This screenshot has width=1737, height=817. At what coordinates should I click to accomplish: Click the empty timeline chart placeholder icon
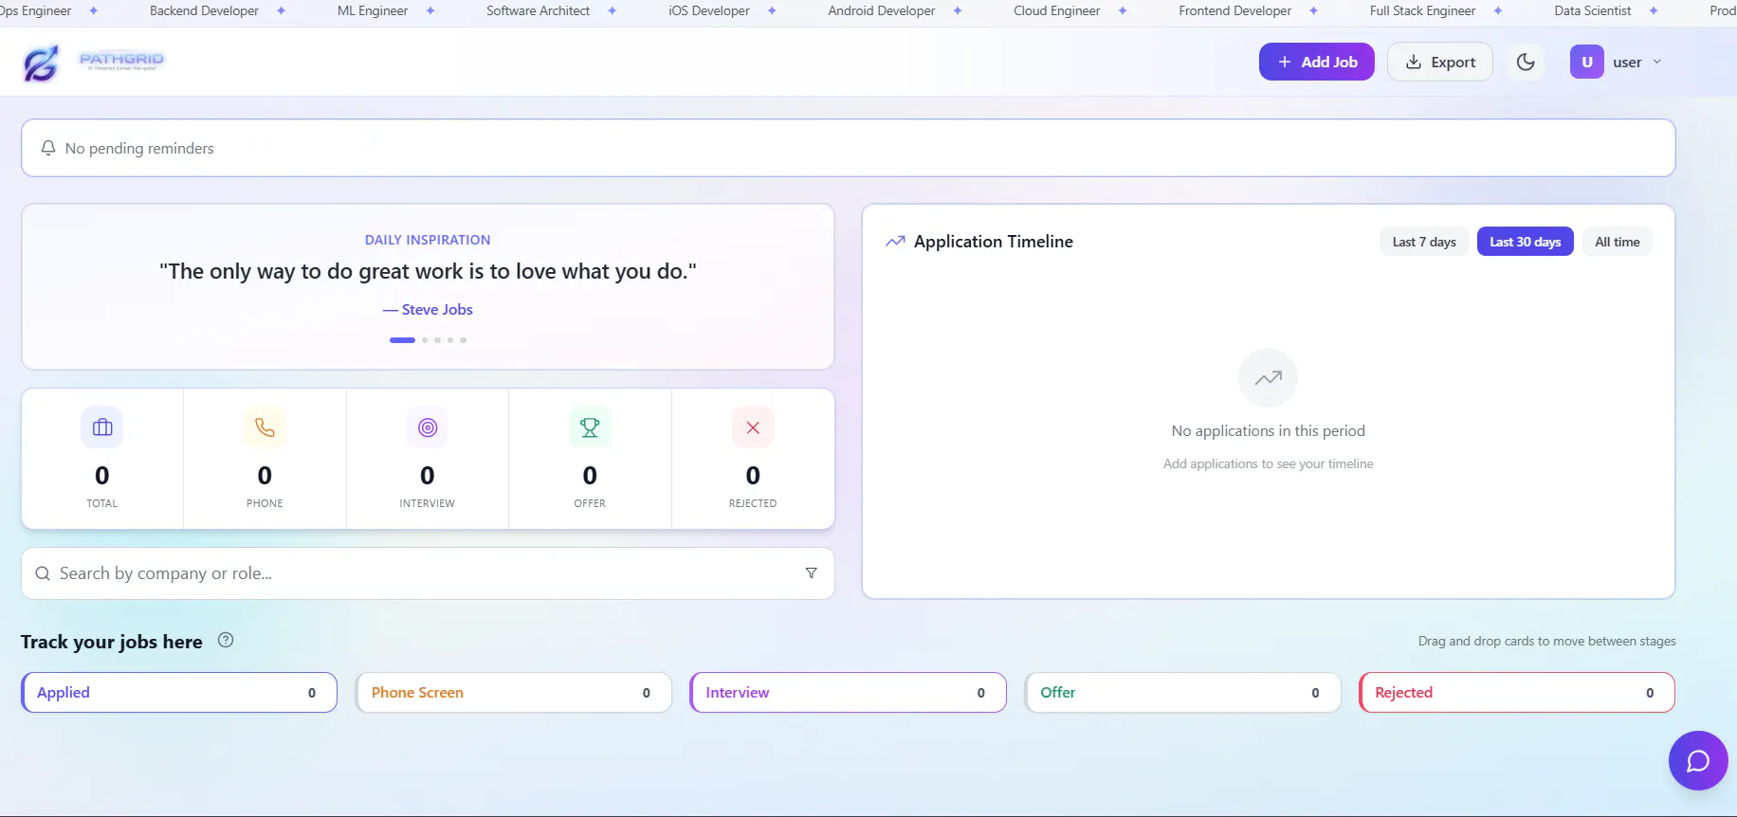point(1268,378)
